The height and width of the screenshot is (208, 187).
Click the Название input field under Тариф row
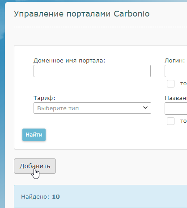tap(176, 108)
